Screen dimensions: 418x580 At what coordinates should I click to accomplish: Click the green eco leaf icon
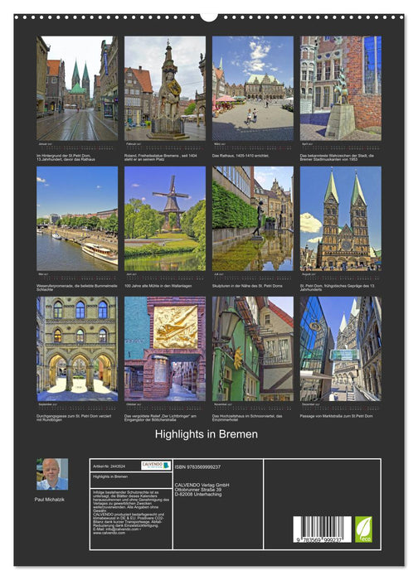(363, 529)
